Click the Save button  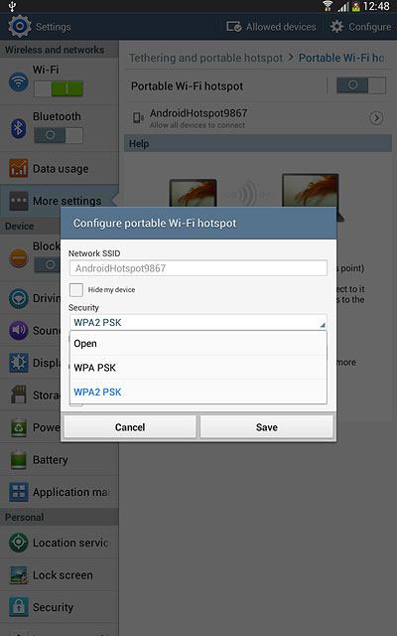click(x=267, y=427)
